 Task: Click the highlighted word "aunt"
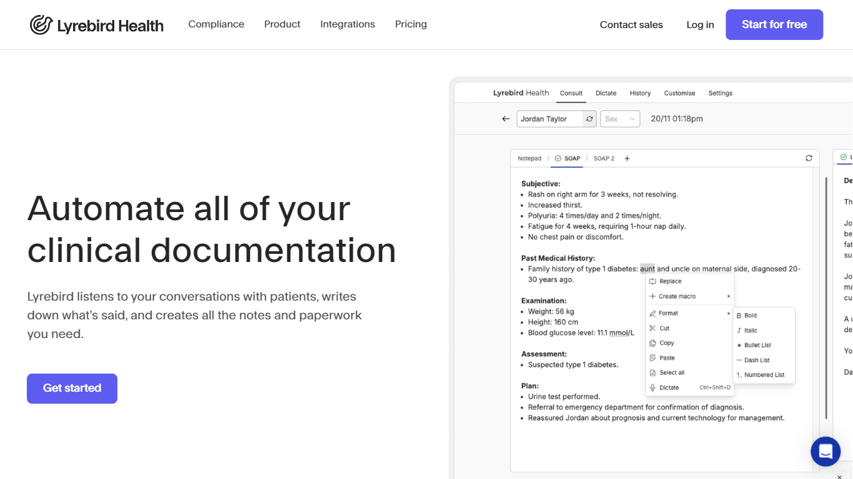(648, 269)
